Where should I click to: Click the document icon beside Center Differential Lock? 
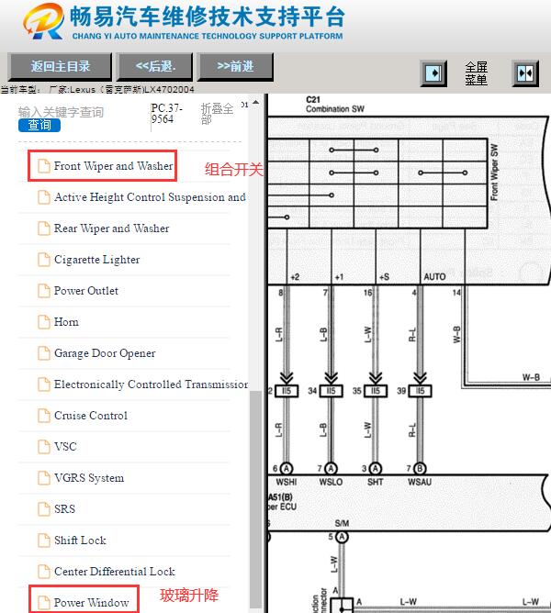pyautogui.click(x=44, y=572)
